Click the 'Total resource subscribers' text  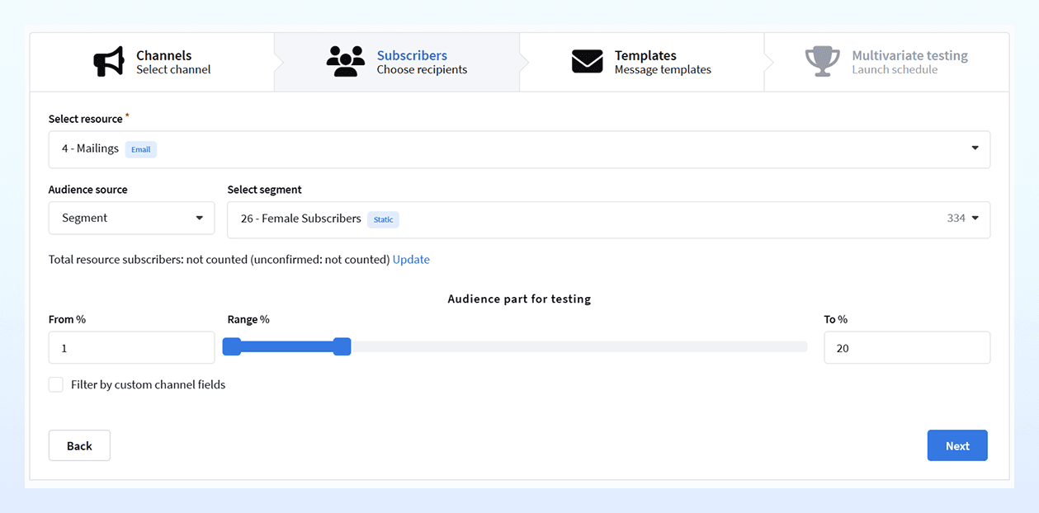[115, 260]
